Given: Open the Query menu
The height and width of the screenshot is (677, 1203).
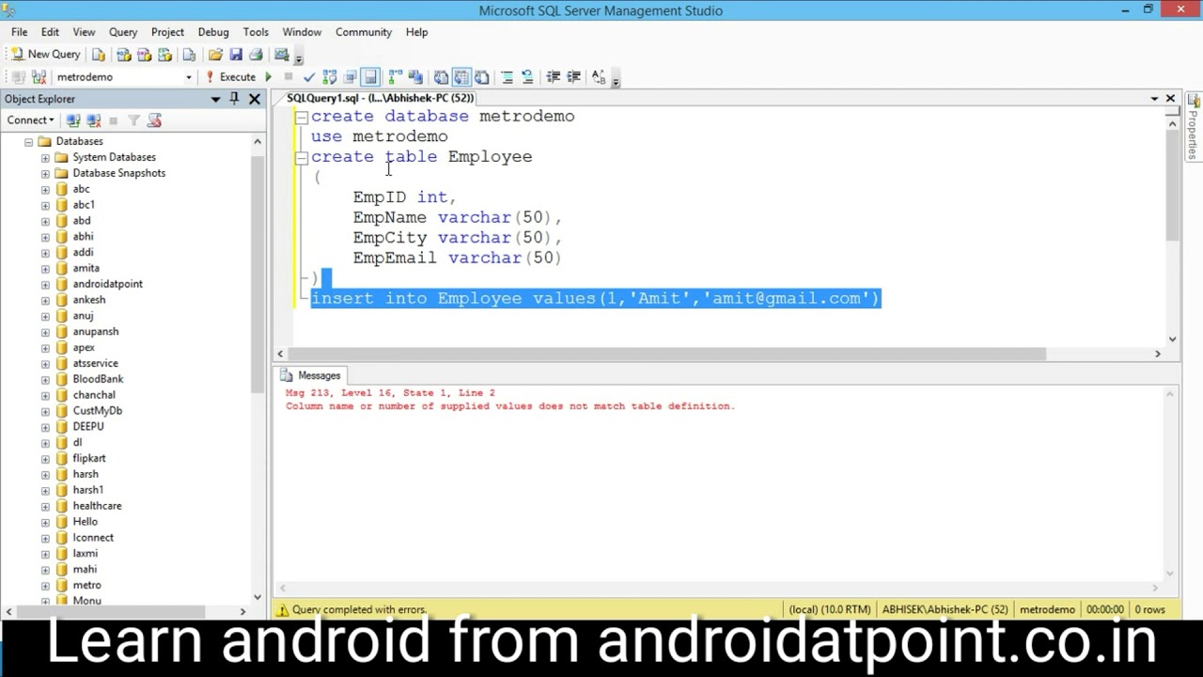Looking at the screenshot, I should [x=123, y=32].
